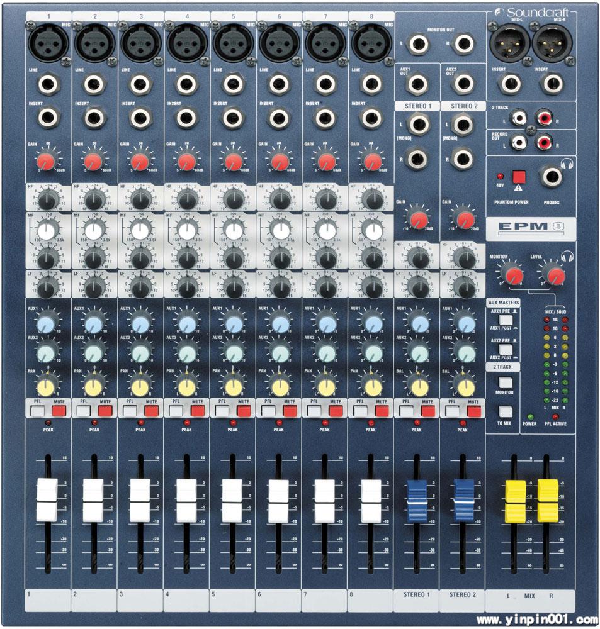Click the MIX L yellow master fader
The height and width of the screenshot is (629, 600).
click(x=515, y=501)
